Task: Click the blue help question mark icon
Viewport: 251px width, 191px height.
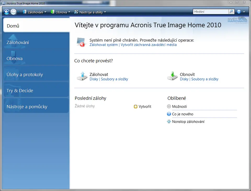Action: coord(239,12)
